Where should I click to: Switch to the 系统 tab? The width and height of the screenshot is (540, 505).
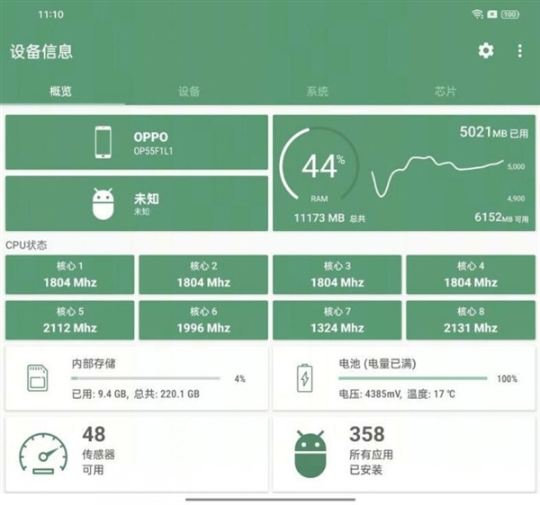(317, 92)
